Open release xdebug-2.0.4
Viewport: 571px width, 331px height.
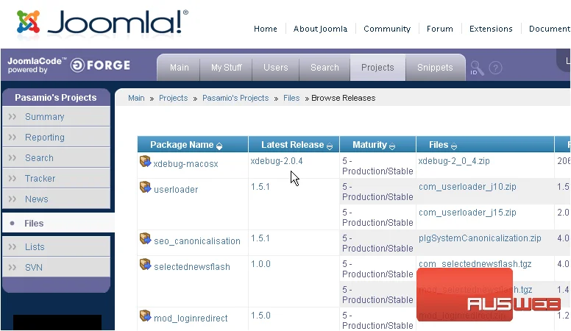click(277, 161)
